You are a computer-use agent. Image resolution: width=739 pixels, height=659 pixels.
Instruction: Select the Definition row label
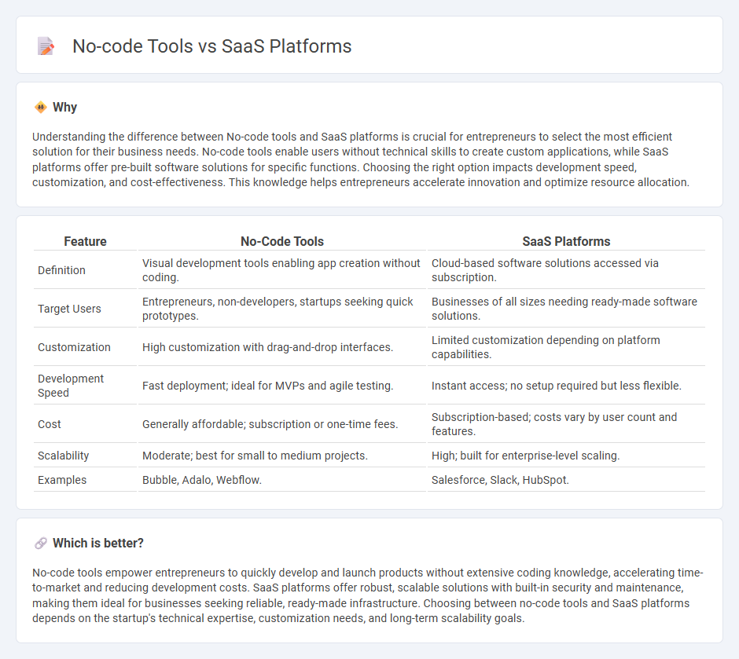(62, 270)
